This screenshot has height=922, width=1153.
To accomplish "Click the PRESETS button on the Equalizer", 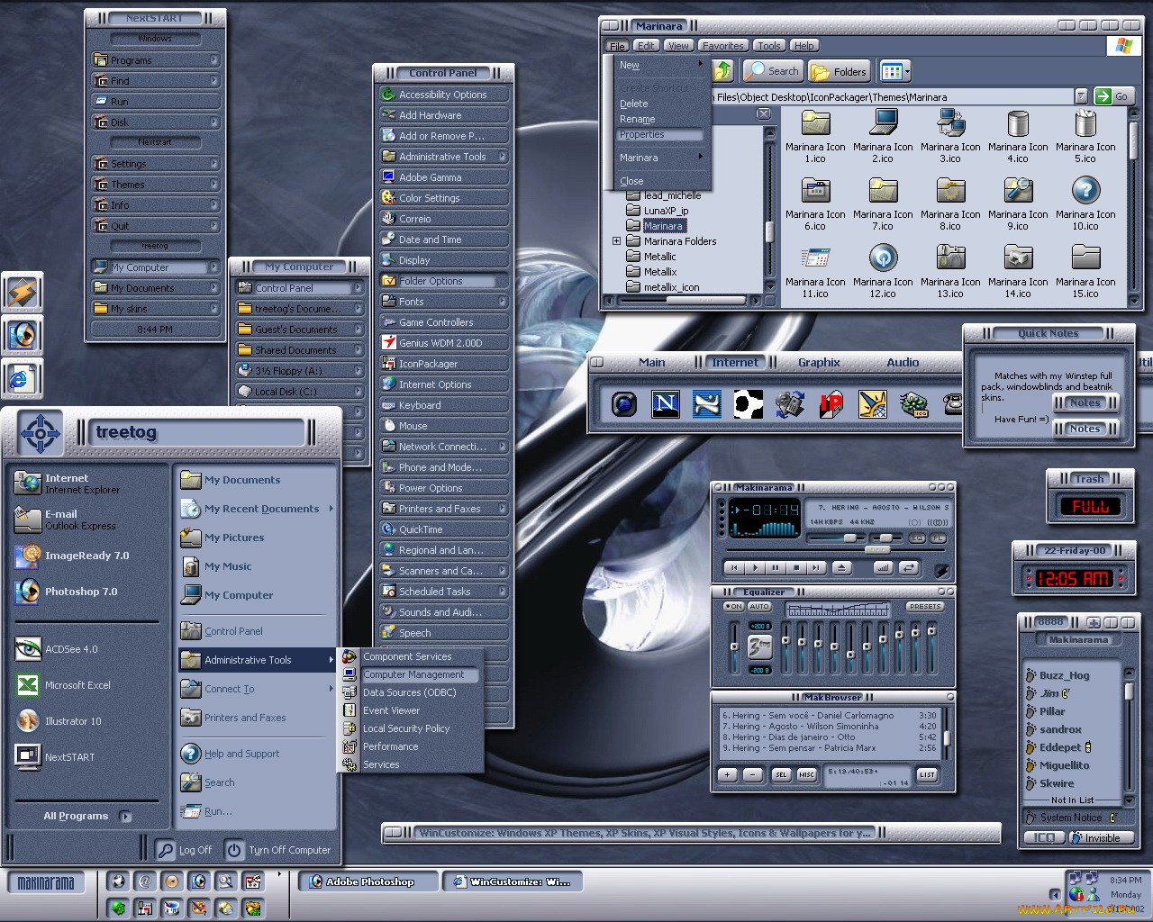I will [924, 606].
